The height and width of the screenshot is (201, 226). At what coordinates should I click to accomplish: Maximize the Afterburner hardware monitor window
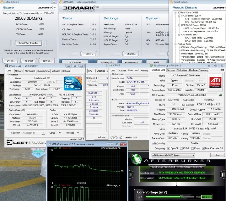click(117, 144)
